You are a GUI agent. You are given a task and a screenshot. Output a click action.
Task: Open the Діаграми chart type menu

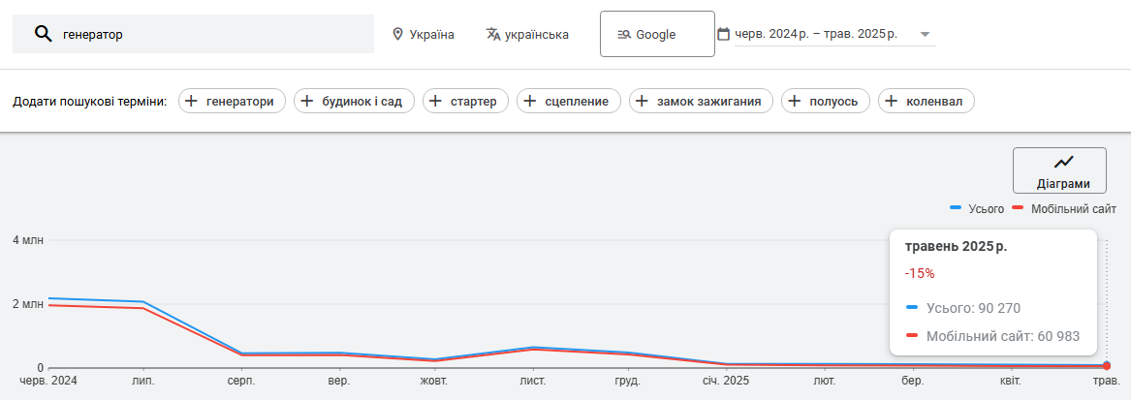(x=1059, y=170)
